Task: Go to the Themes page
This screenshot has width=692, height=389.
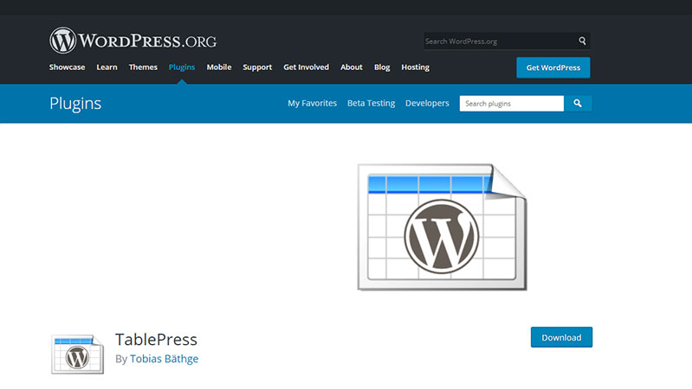Action: pos(143,67)
